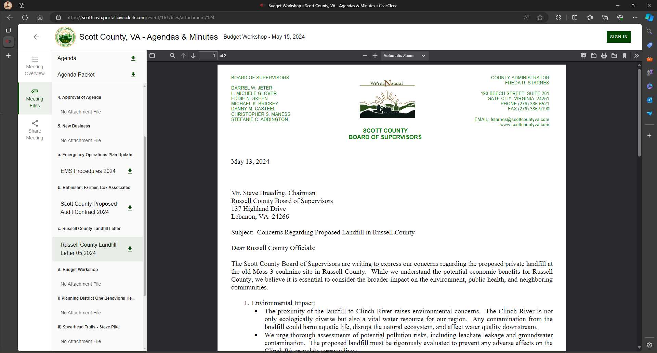Open the Share Meeting panel
The image size is (657, 353).
pos(35,130)
